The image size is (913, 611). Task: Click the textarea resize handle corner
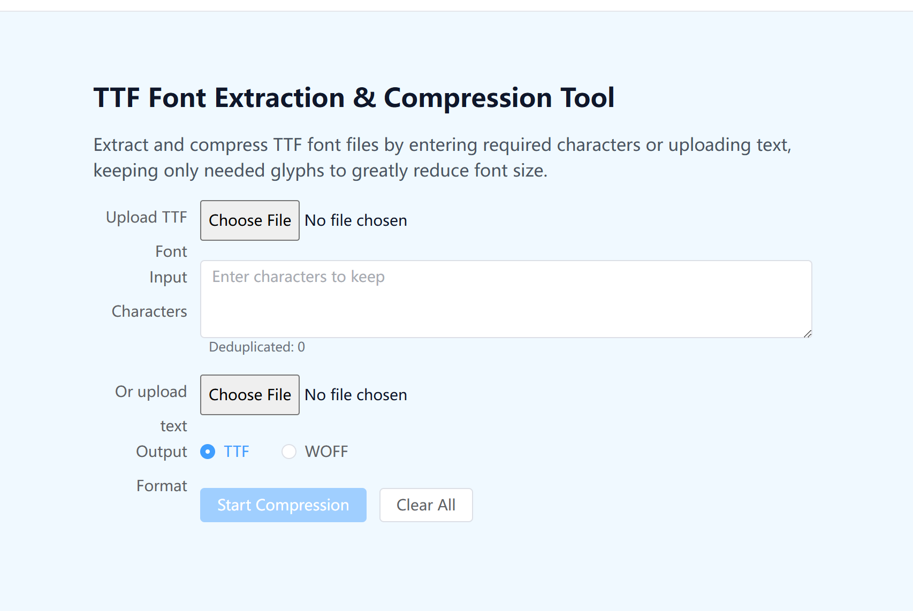808,333
